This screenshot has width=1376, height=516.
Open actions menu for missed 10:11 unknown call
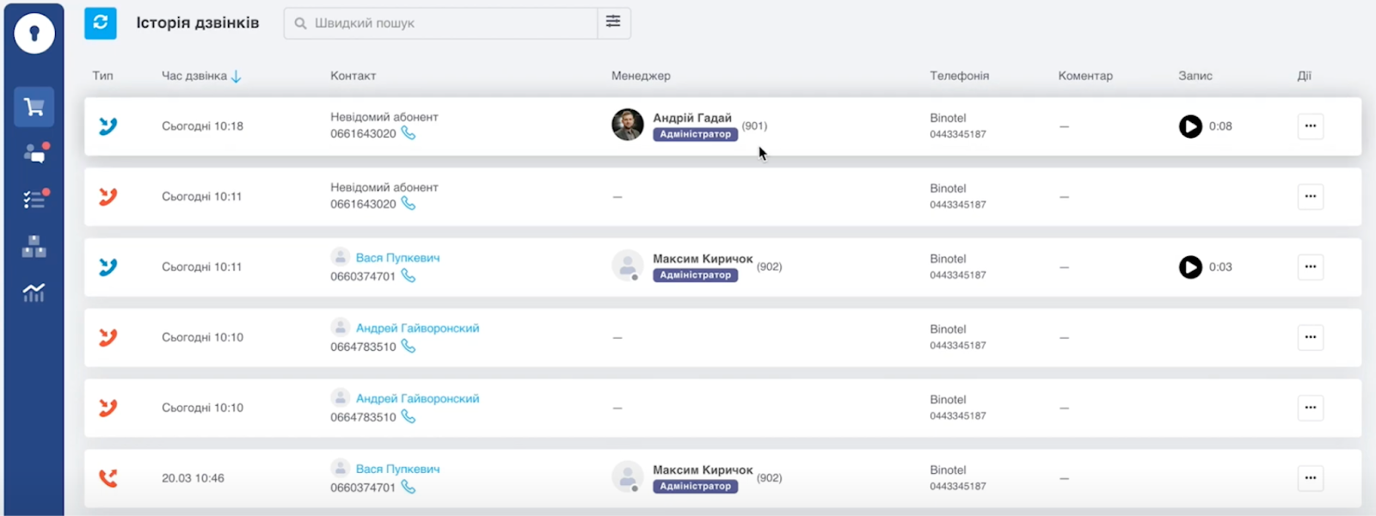(x=1310, y=197)
